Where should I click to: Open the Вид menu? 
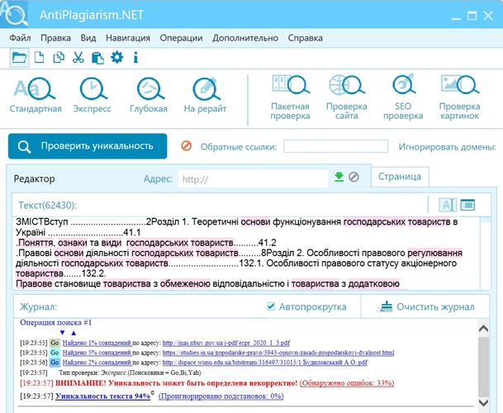(x=88, y=38)
